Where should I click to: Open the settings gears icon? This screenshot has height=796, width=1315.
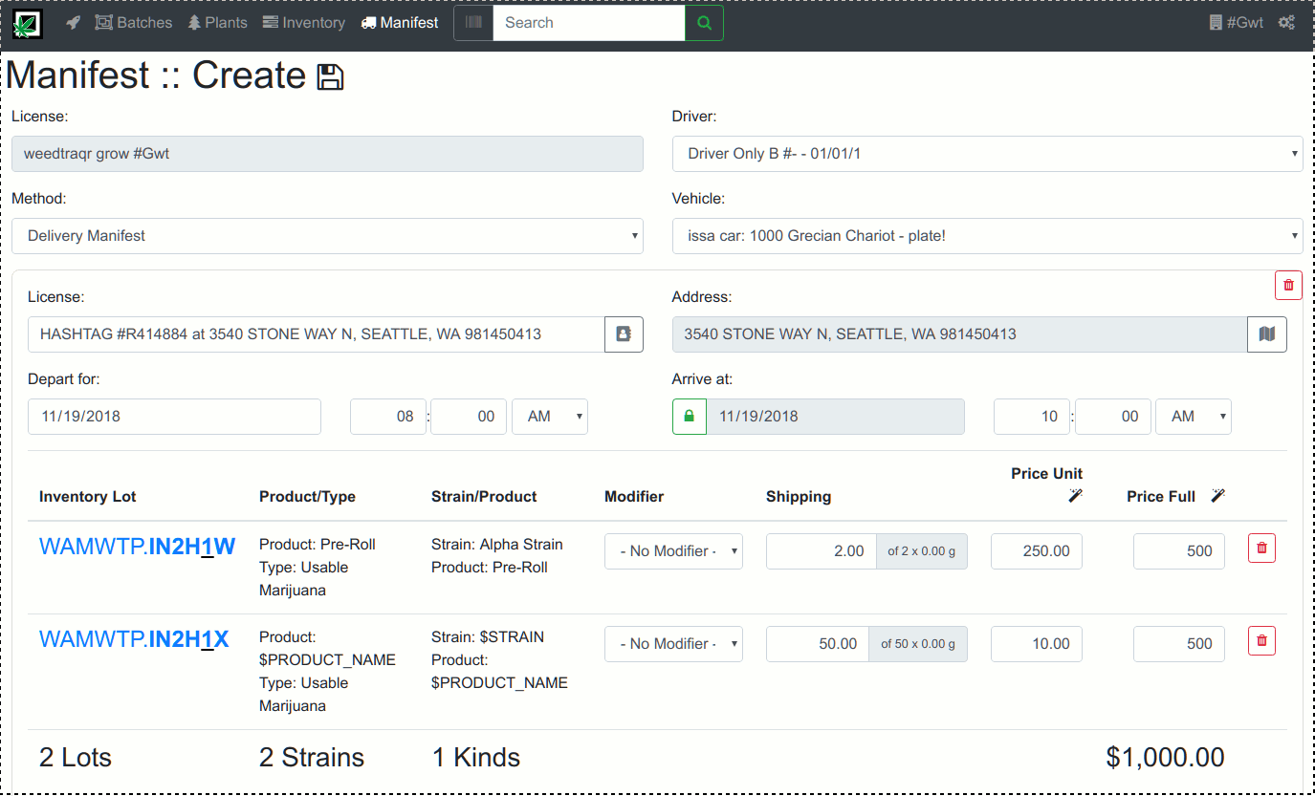1286,22
